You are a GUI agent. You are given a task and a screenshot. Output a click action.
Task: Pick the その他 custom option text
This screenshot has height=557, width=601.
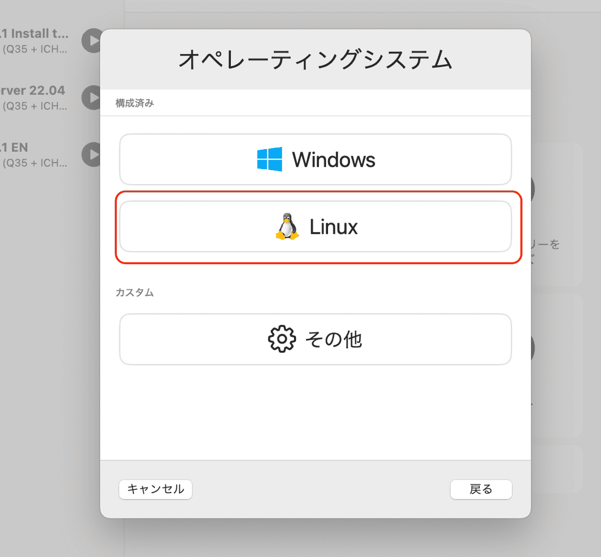(334, 340)
